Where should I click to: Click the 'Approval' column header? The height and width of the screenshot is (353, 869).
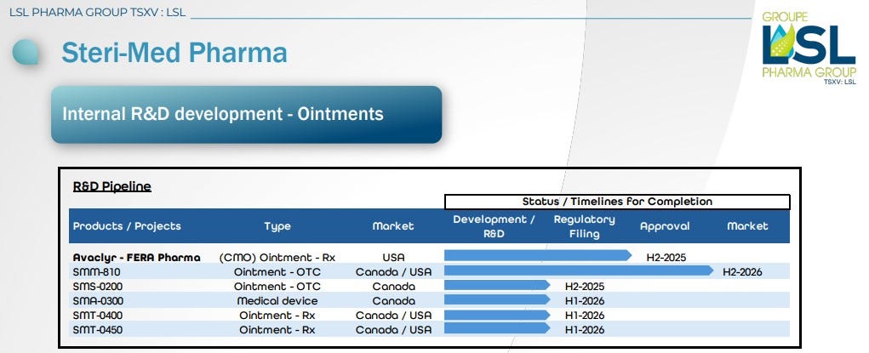click(x=665, y=226)
